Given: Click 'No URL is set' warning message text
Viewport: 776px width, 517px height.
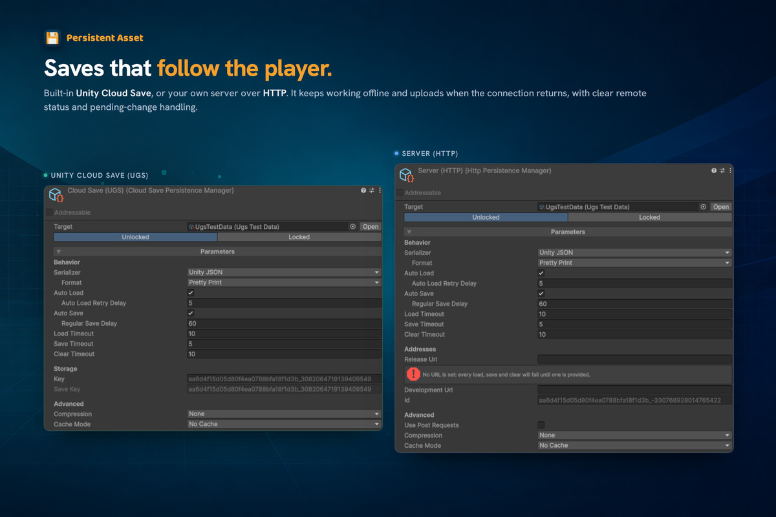Looking at the screenshot, I should (x=506, y=375).
